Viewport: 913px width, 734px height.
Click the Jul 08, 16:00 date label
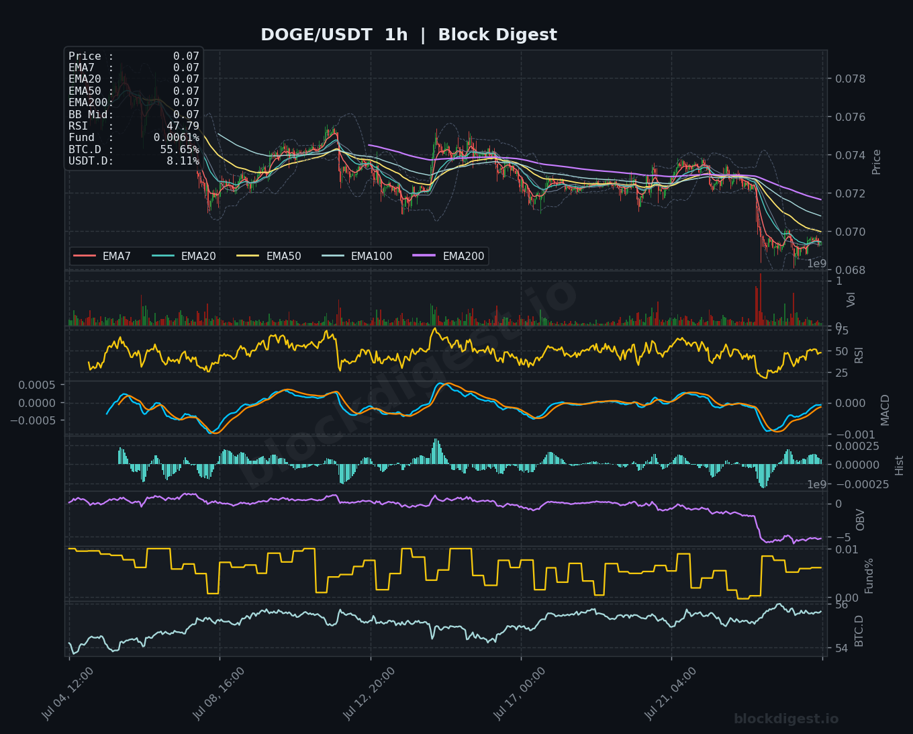[x=218, y=693]
